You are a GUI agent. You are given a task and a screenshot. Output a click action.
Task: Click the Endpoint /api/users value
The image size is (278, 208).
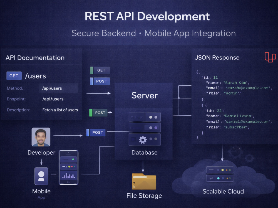pyautogui.click(x=53, y=99)
